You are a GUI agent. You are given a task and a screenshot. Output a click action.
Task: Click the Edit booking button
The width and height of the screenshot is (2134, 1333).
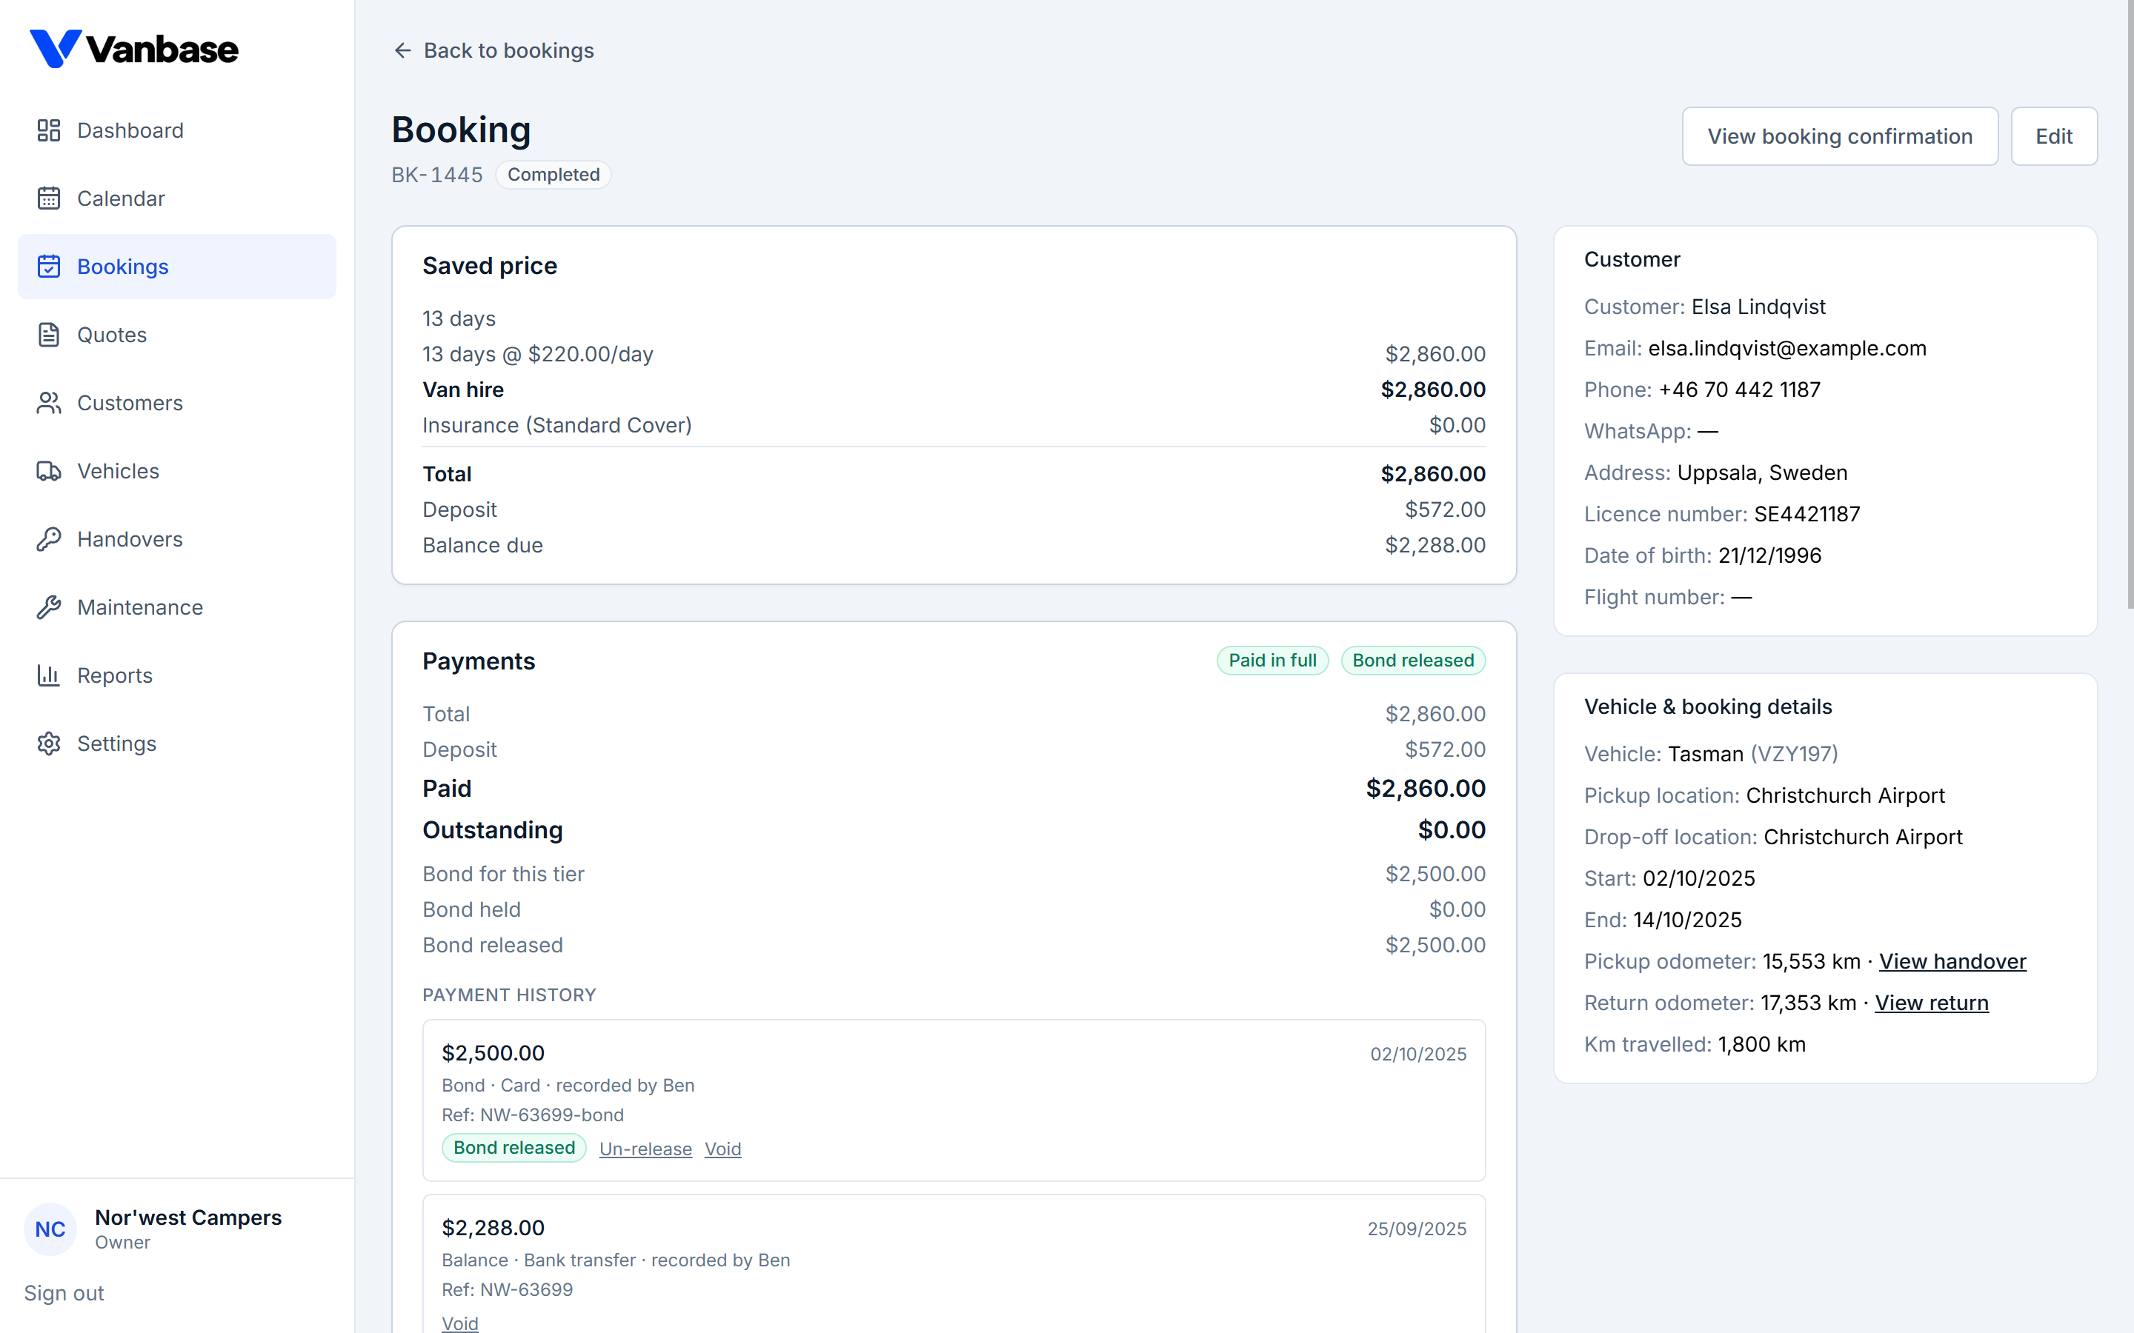2054,136
